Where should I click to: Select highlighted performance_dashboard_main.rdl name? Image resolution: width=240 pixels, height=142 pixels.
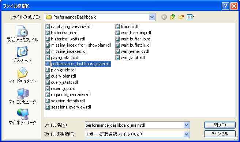81,64
